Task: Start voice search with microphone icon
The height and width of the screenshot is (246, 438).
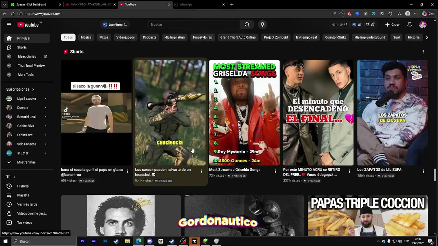Action: click(262, 25)
